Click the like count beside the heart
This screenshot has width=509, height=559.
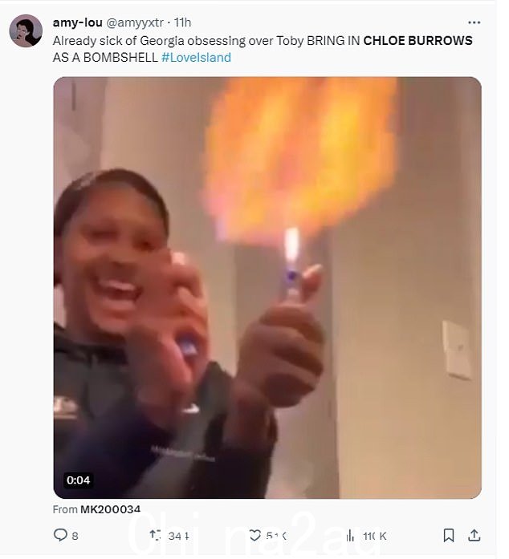tap(276, 536)
